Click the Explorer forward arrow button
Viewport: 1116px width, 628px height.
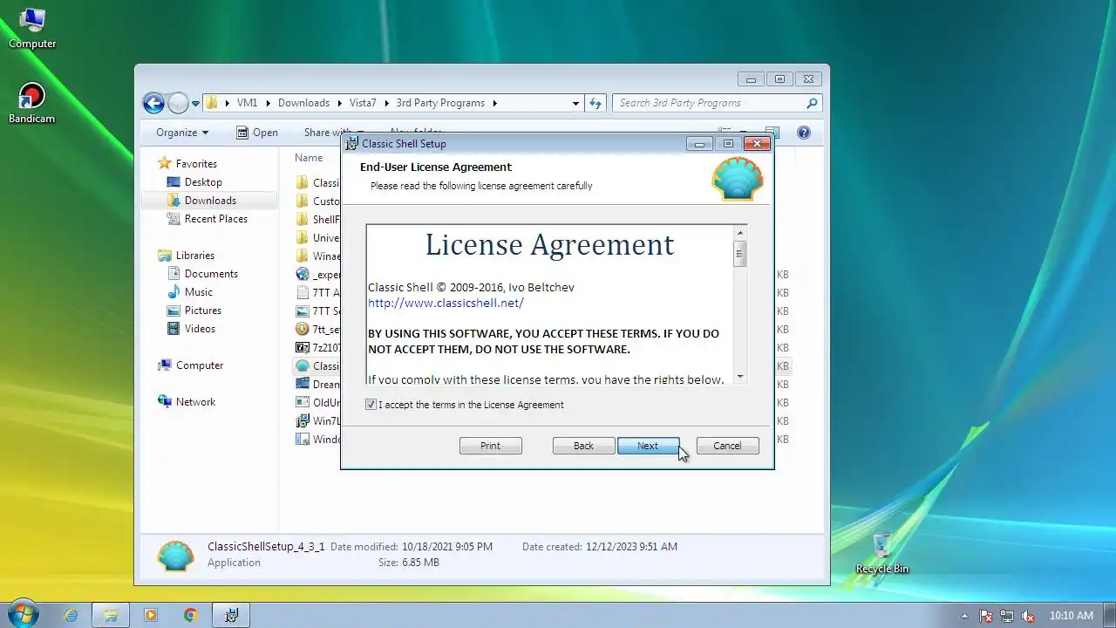tap(178, 103)
